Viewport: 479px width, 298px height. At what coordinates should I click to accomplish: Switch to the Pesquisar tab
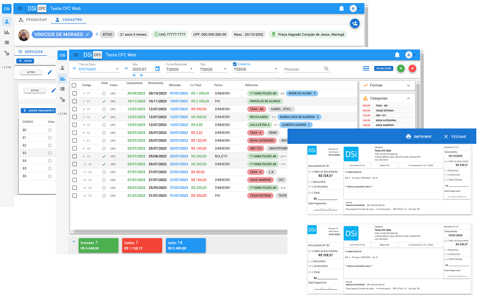click(x=33, y=20)
